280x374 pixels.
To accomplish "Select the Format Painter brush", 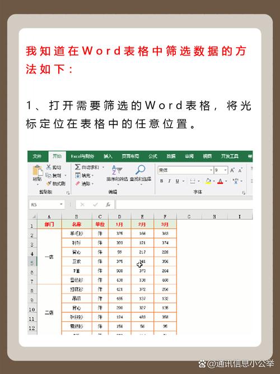I will point(49,183).
